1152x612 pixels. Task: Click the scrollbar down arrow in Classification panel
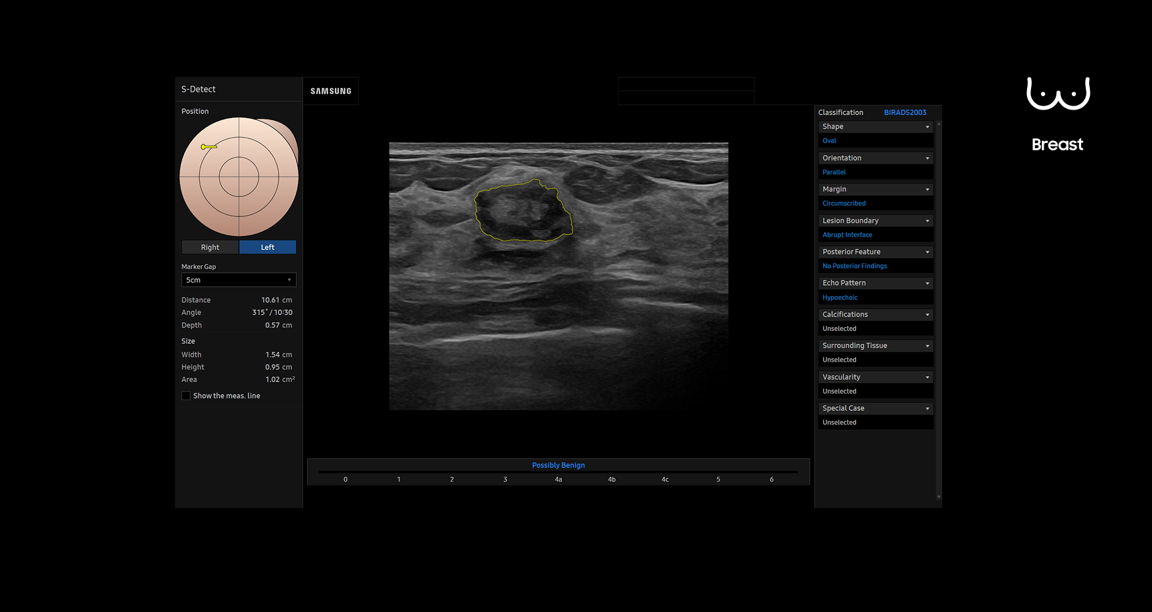point(939,497)
